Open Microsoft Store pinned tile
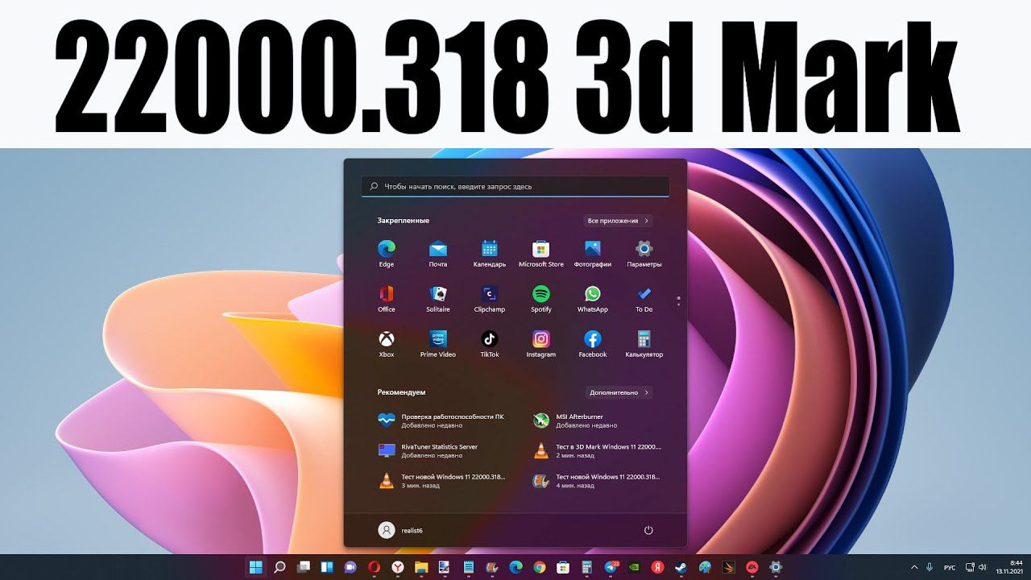The height and width of the screenshot is (580, 1031). click(541, 253)
